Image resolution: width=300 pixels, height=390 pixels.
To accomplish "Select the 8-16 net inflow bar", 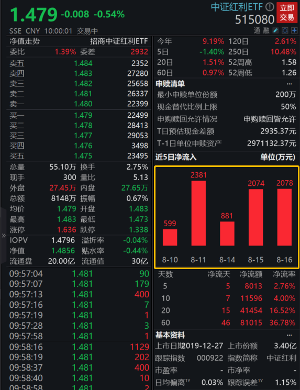I will [284, 217].
